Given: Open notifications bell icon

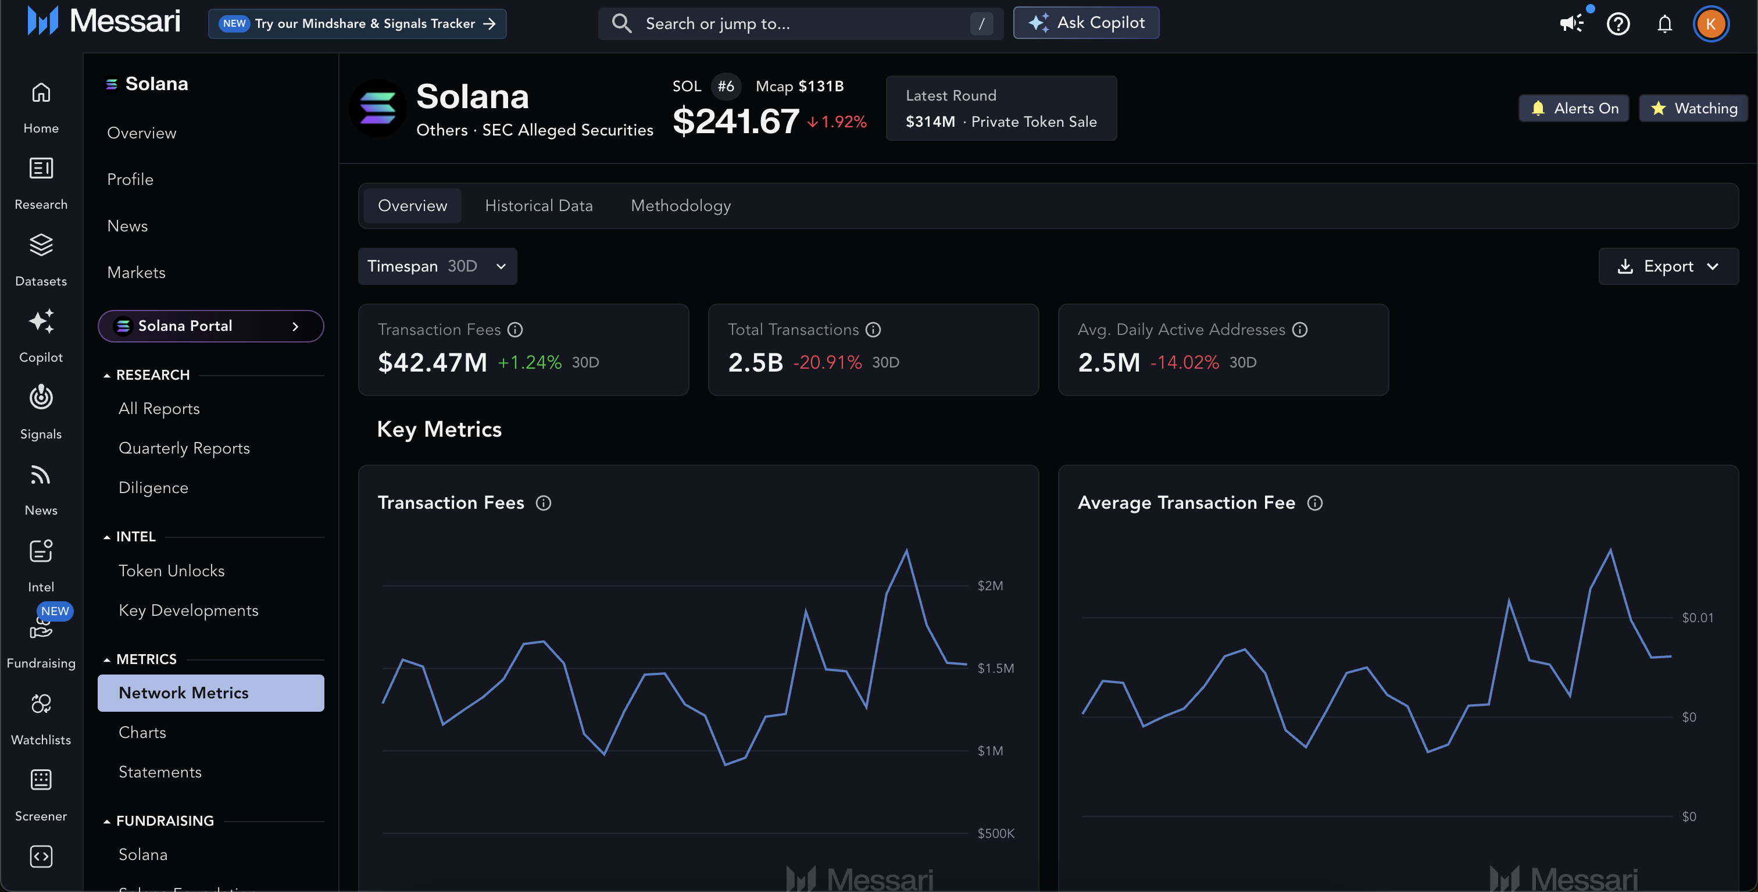Looking at the screenshot, I should coord(1664,24).
